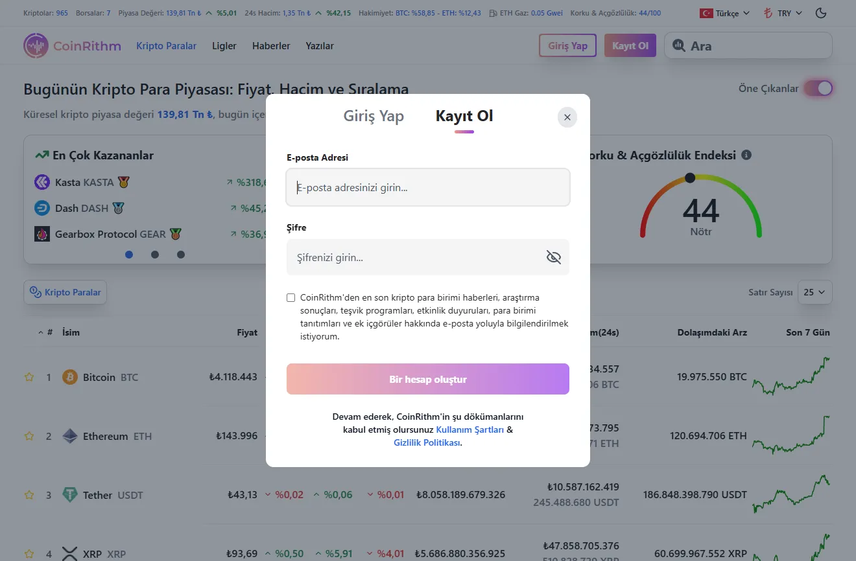
Task: Open the Haberler menu item
Action: [x=270, y=45]
